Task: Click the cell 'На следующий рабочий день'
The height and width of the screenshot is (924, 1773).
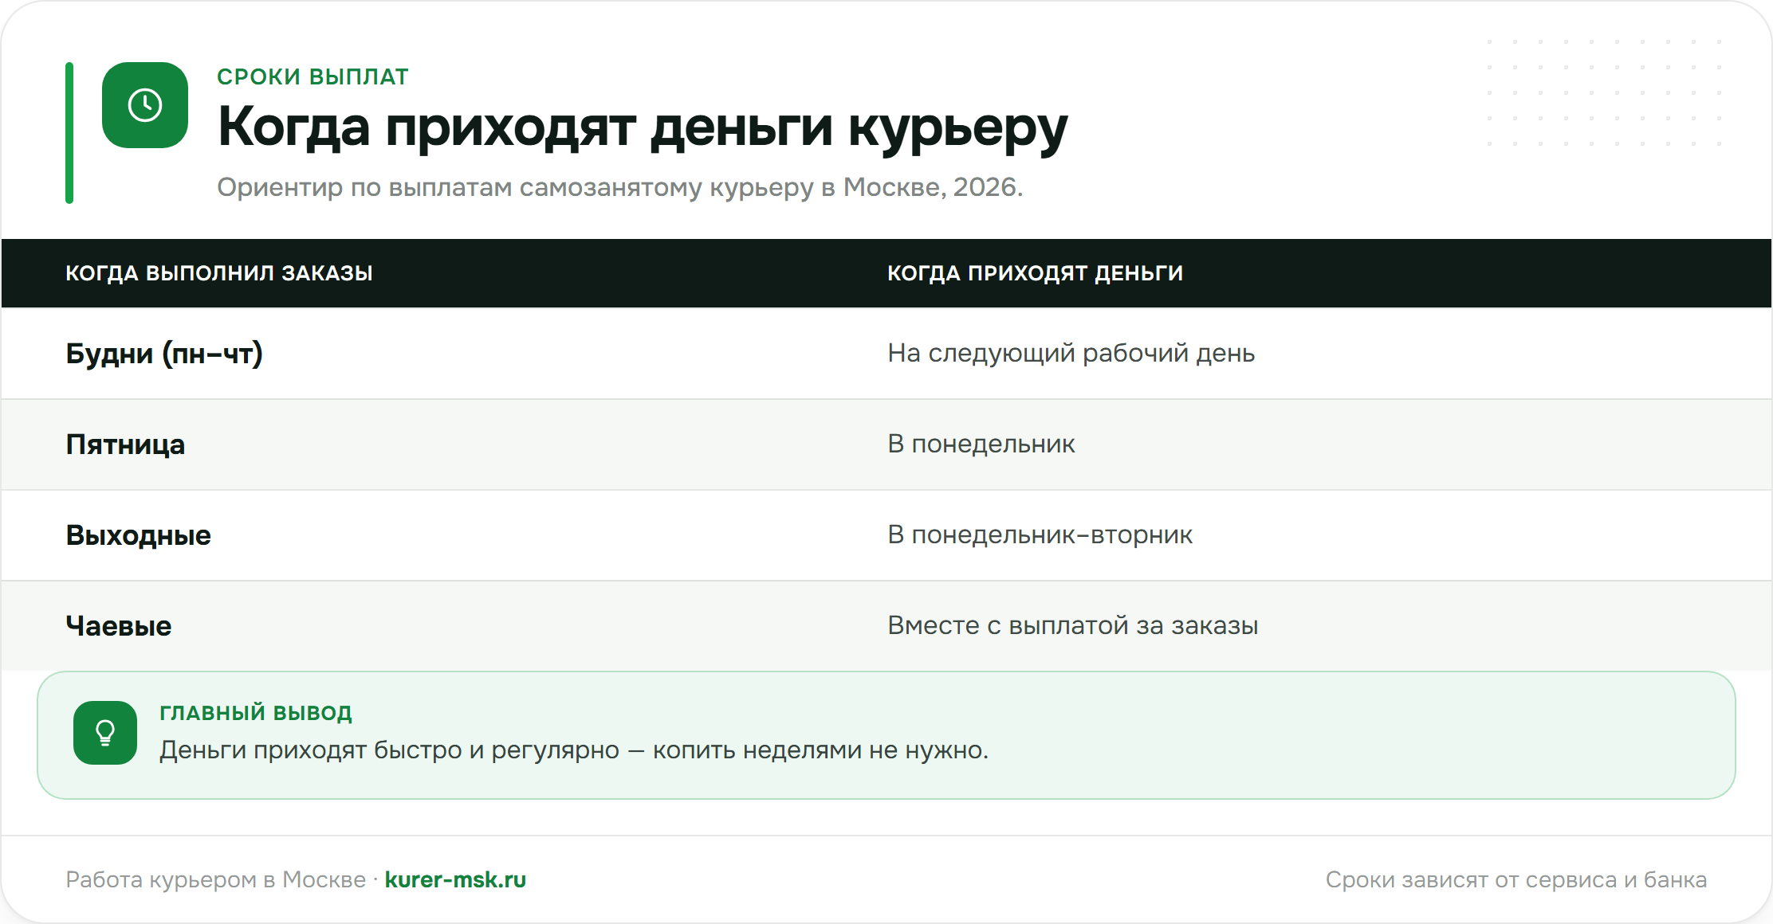Action: coord(1071,353)
